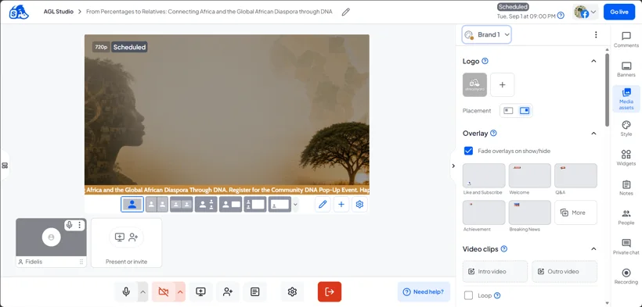This screenshot has height=307, width=642.
Task: Open the Comments sidebar tab
Action: (626, 40)
